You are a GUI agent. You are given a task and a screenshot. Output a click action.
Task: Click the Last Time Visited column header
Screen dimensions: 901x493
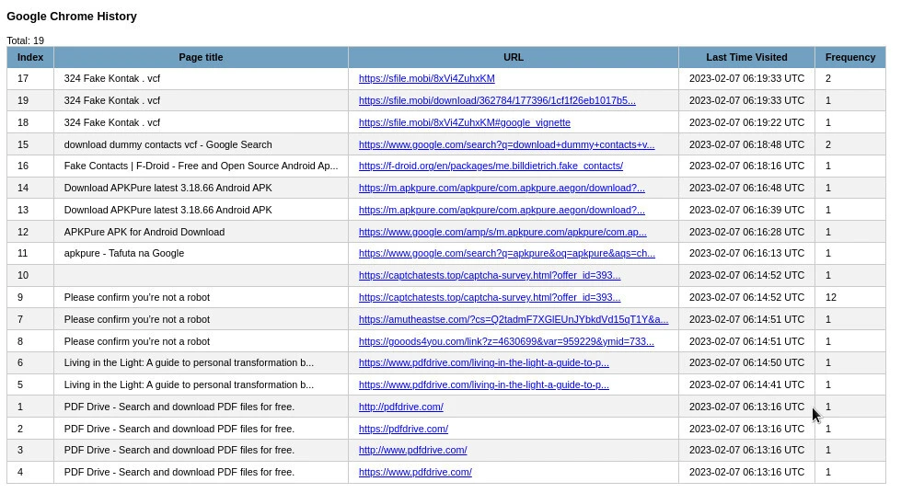click(746, 57)
